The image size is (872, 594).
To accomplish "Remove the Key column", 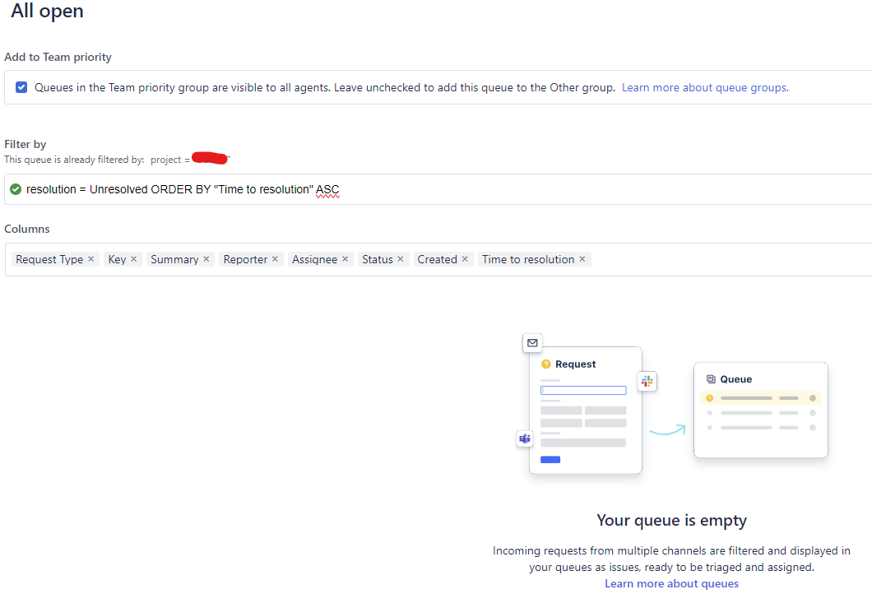I will 133,259.
